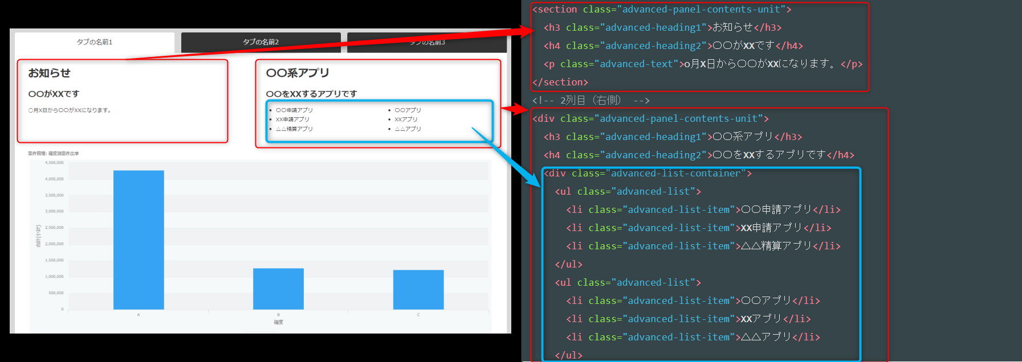The width and height of the screenshot is (1022, 362).
Task: Click the code line p advanced-text
Action: (703, 64)
